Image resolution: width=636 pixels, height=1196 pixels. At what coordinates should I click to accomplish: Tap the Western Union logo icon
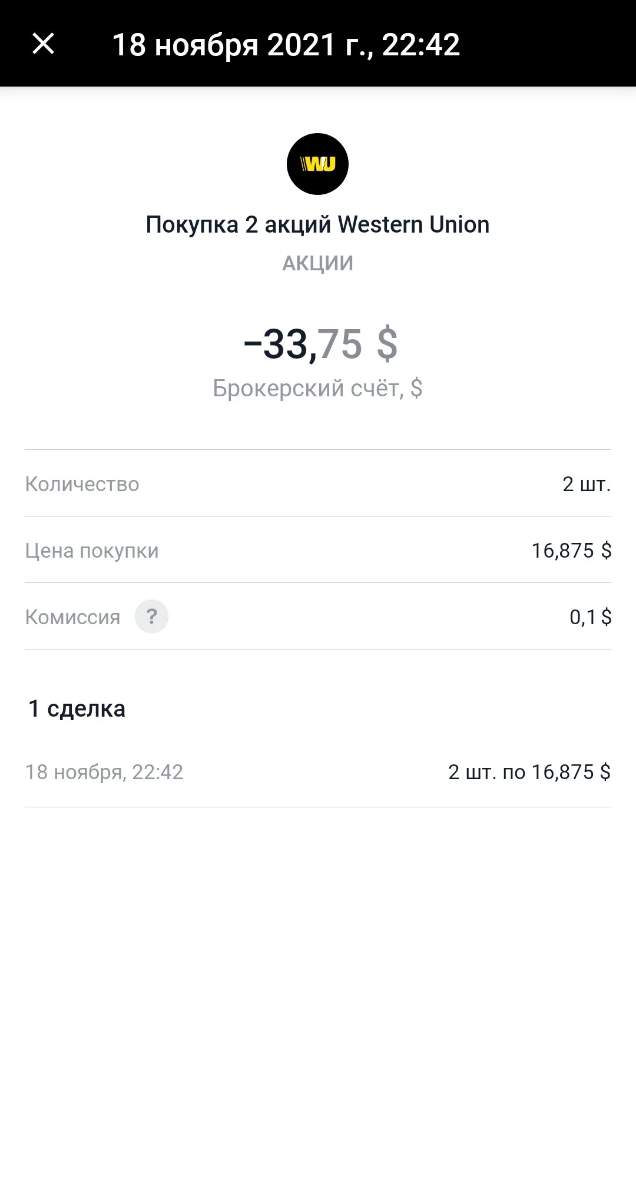pos(317,164)
